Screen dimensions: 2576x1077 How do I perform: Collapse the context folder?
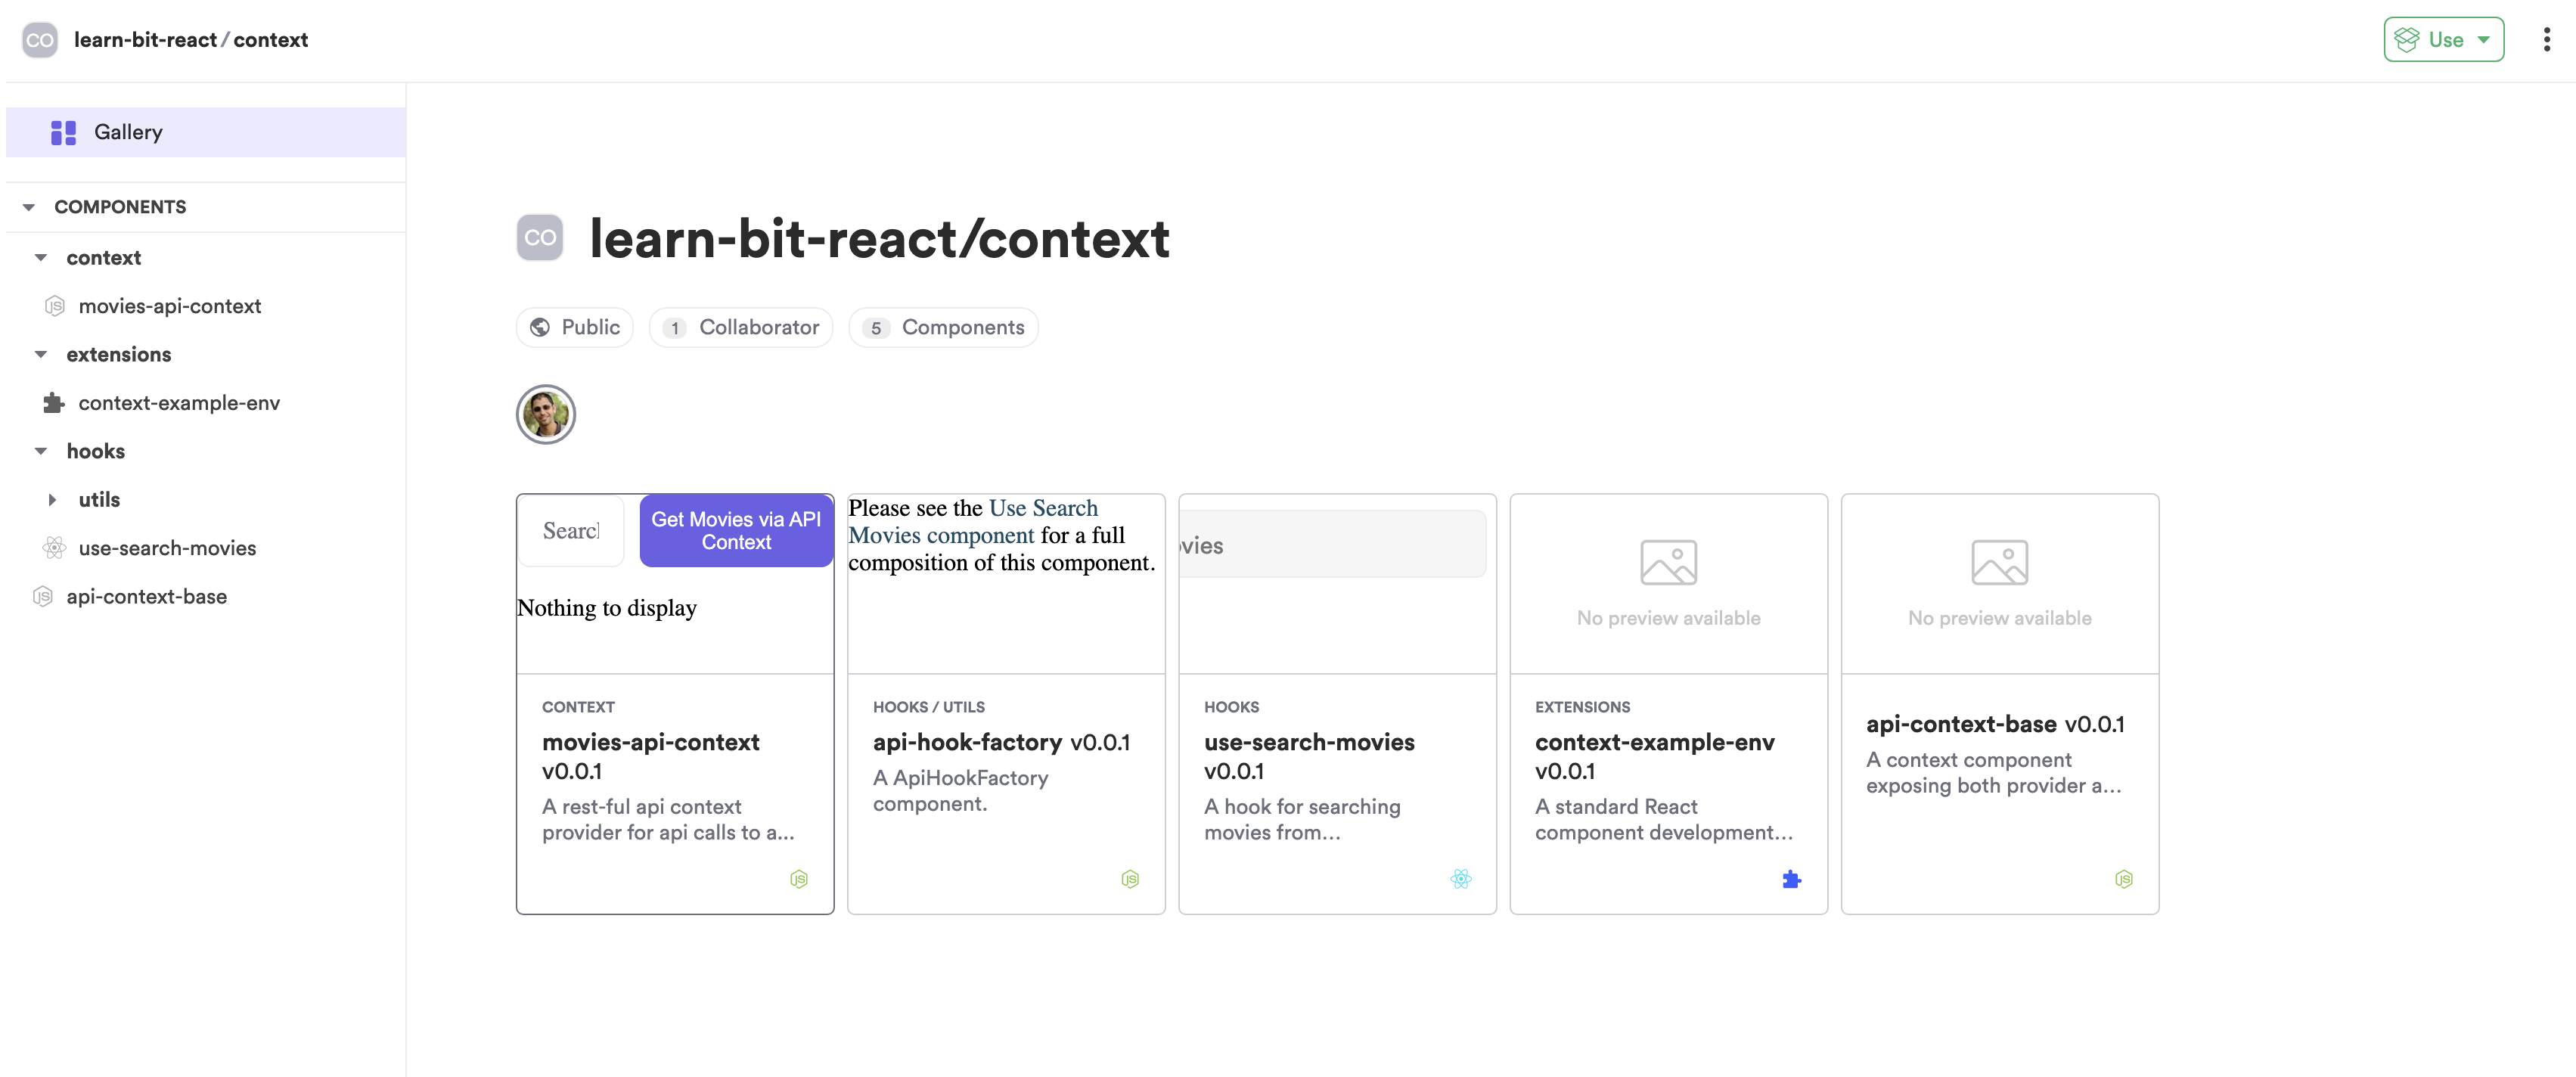41,258
